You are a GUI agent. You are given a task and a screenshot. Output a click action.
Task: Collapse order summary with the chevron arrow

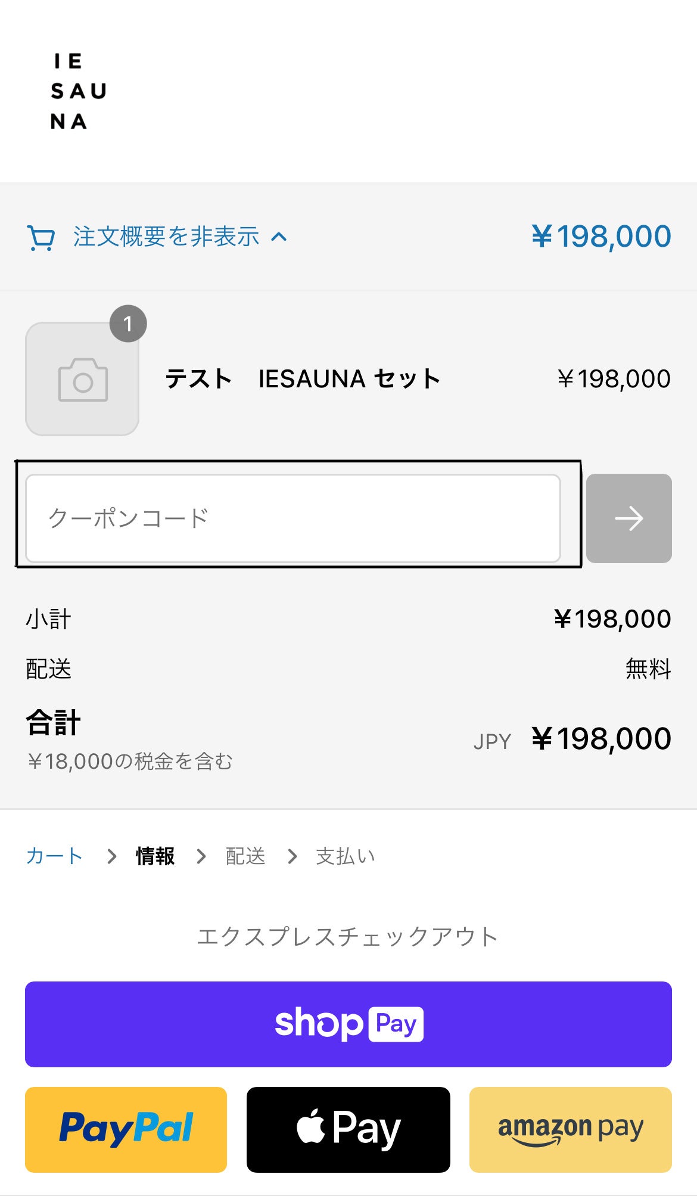[x=279, y=237]
